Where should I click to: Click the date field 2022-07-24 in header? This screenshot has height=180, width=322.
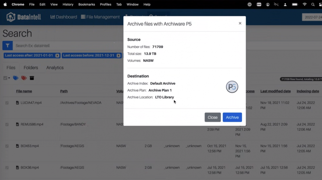coord(312,17)
